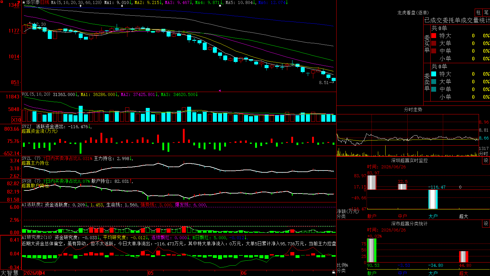
Task: Click the 日线 period label
Action: (x=45, y=2)
